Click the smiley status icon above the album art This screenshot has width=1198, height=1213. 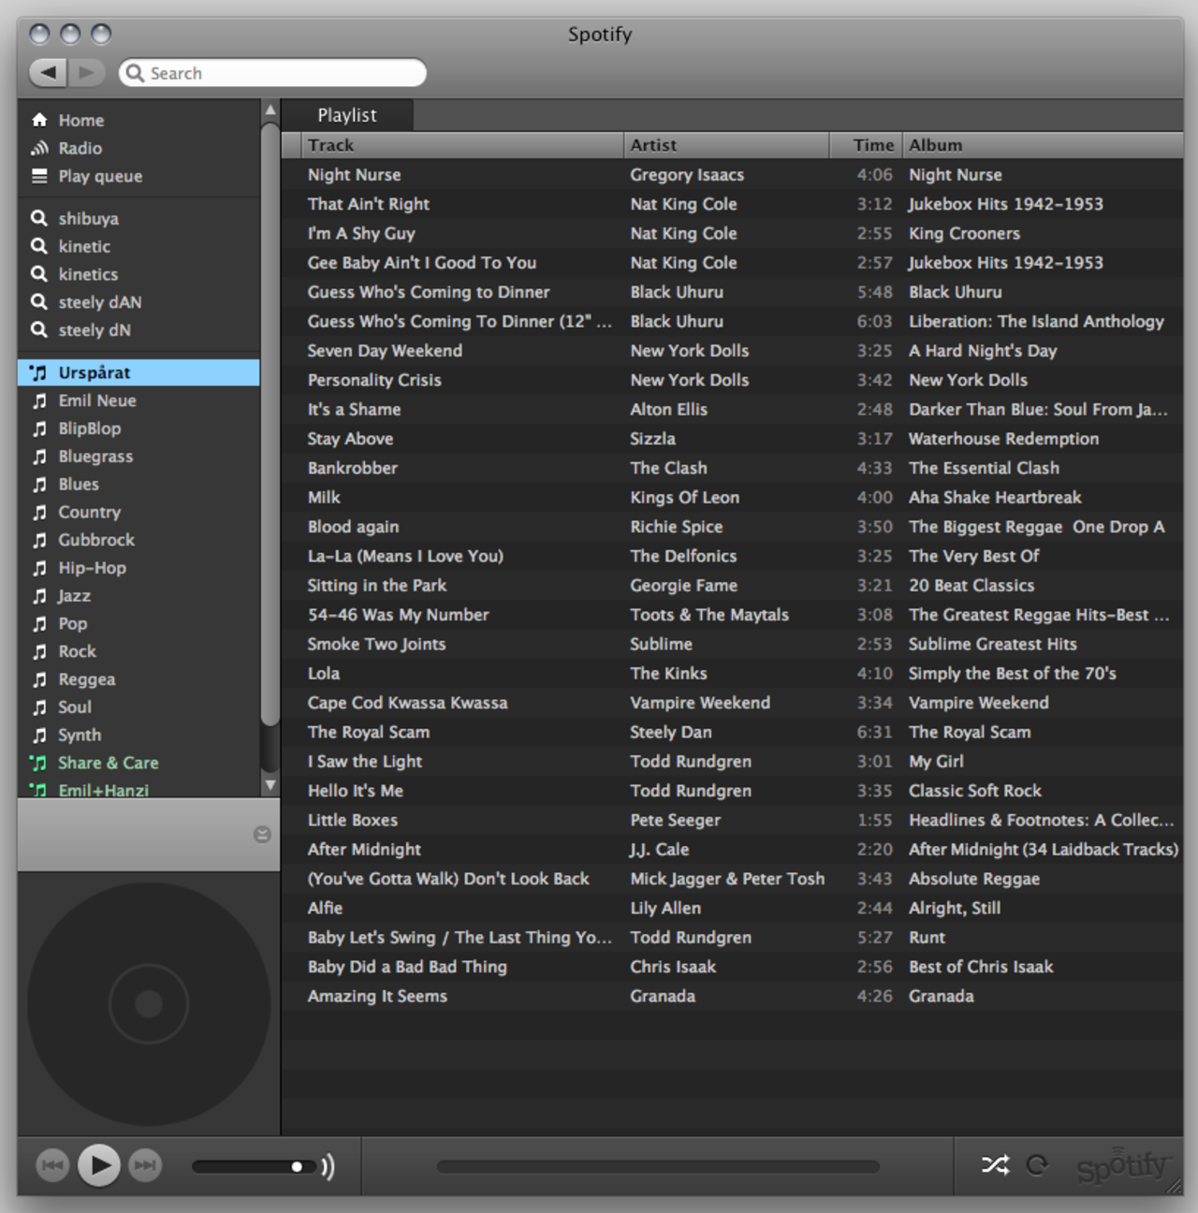262,836
